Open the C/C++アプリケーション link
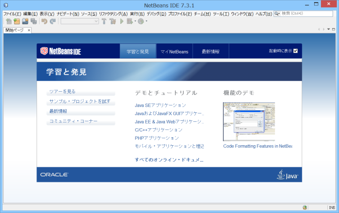Image resolution: width=339 pixels, height=213 pixels. coord(158,130)
